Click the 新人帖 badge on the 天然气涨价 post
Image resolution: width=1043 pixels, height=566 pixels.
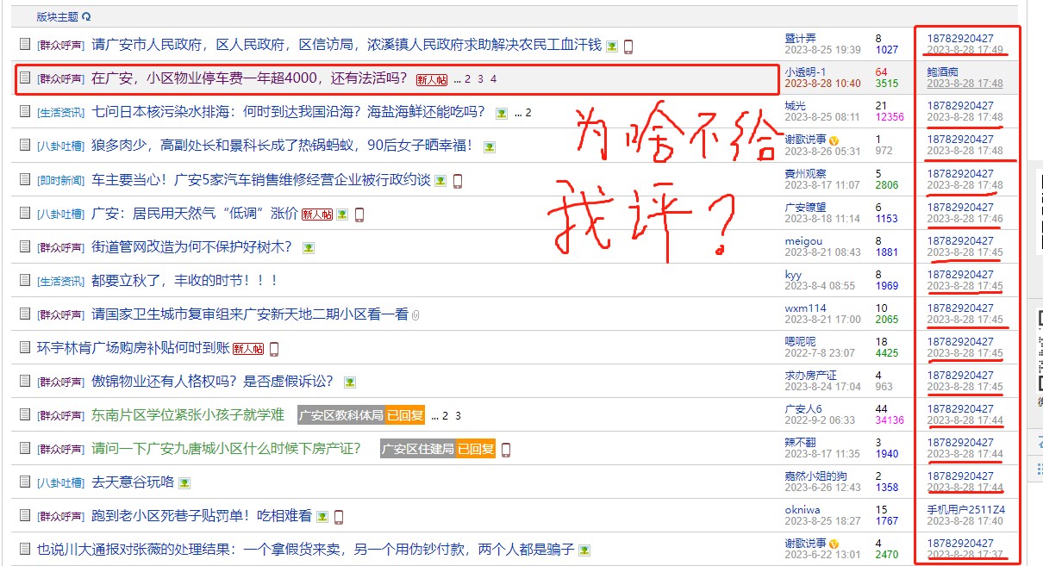316,215
